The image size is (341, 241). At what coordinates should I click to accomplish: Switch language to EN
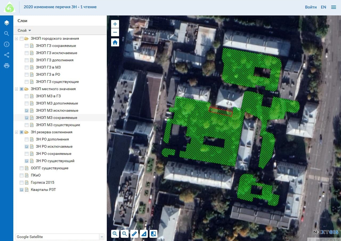(x=323, y=7)
